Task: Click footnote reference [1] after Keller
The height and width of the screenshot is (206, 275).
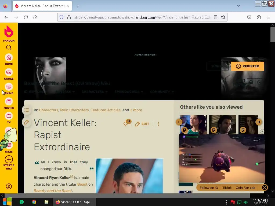Action: pos(71,176)
